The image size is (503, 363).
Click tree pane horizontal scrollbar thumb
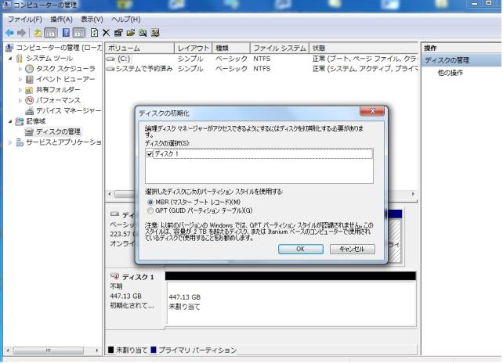[48, 350]
